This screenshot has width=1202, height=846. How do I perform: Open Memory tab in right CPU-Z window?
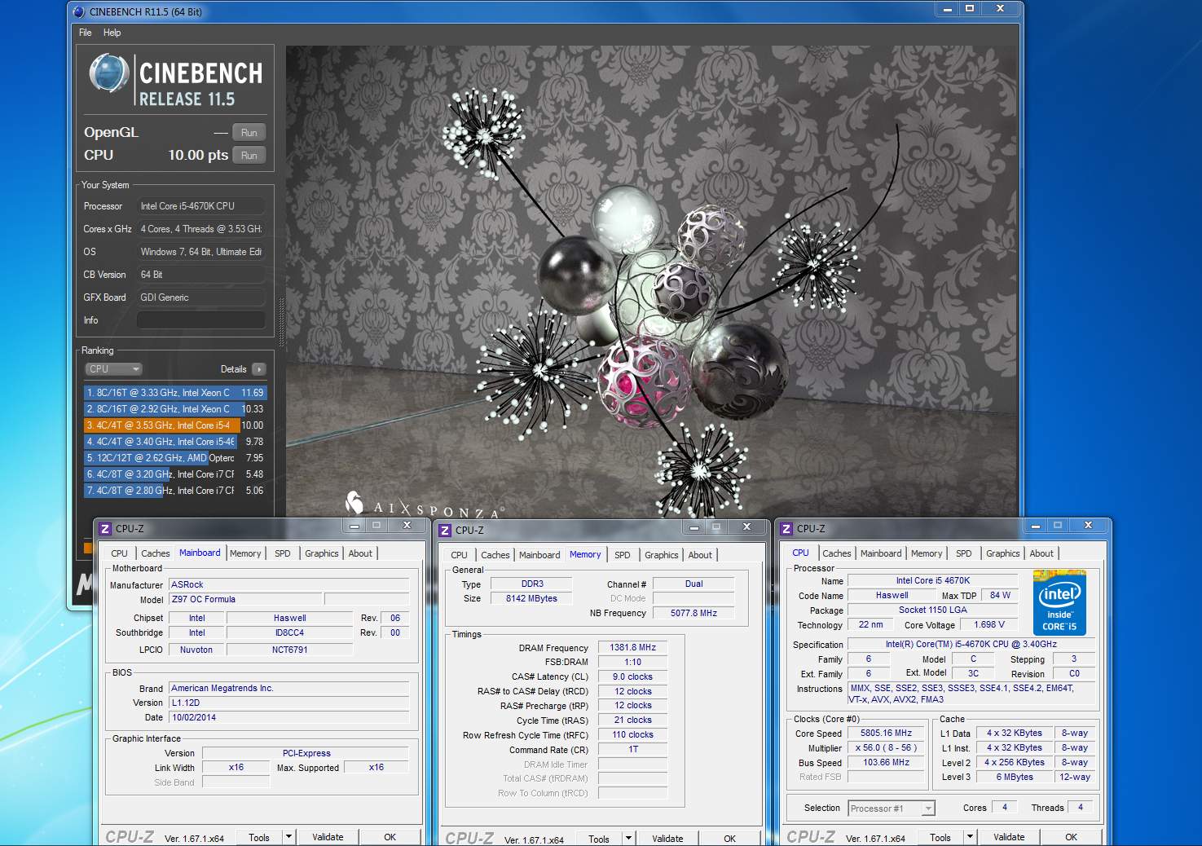click(927, 553)
